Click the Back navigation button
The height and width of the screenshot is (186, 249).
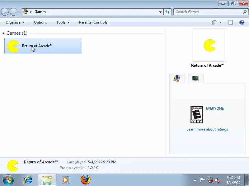(x=5, y=12)
